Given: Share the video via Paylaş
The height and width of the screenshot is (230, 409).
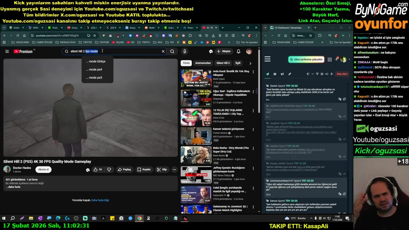Looking at the screenshot, I should point(124,170).
